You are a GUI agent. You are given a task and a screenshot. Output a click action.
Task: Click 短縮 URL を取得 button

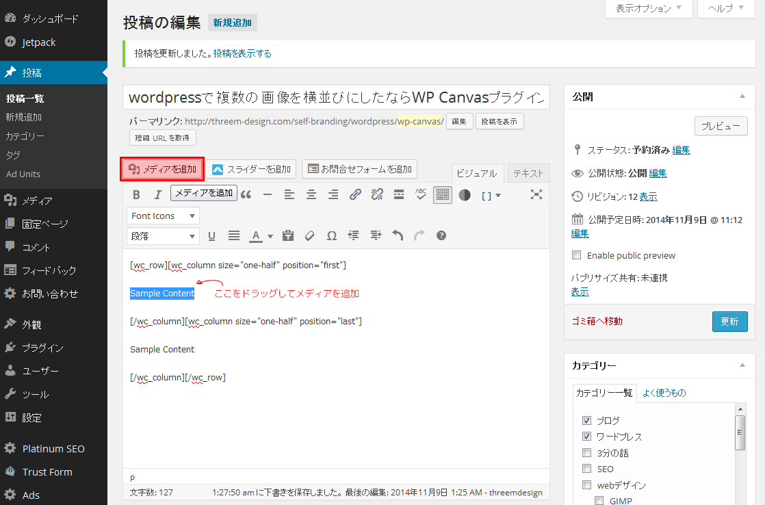tap(162, 138)
